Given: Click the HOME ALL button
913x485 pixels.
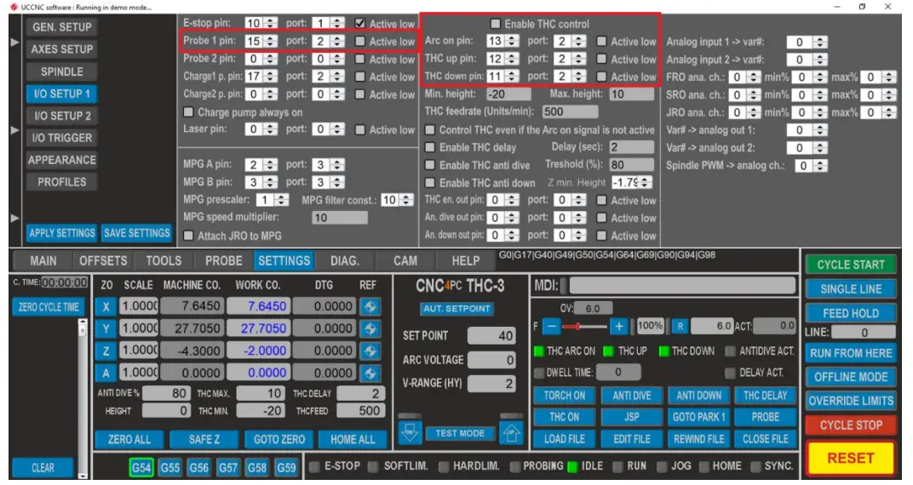Looking at the screenshot, I should pyautogui.click(x=353, y=440).
